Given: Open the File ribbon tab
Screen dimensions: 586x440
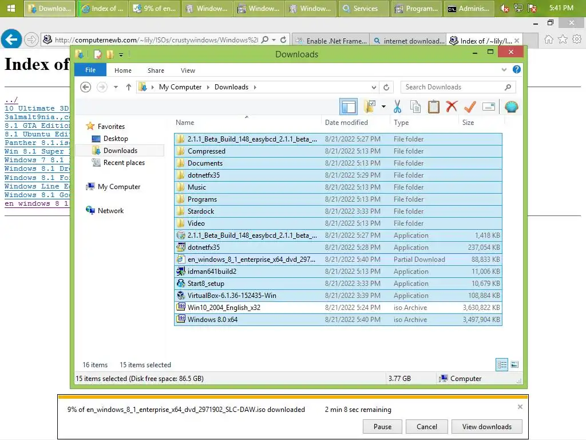Looking at the screenshot, I should pos(90,70).
